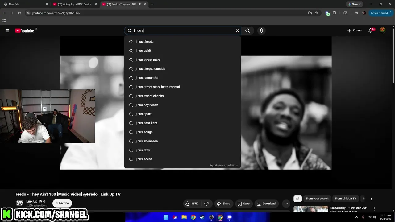The height and width of the screenshot is (222, 395).
Task: Open Gemini in Chrome
Action: coord(354,4)
